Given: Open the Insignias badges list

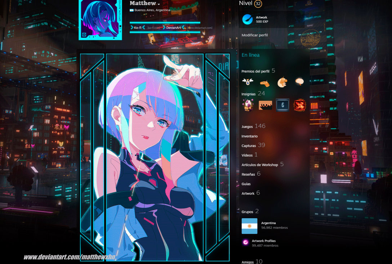Looking at the screenshot, I should point(253,94).
